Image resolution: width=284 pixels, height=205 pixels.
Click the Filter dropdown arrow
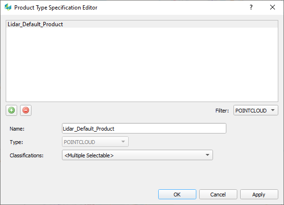(273, 110)
